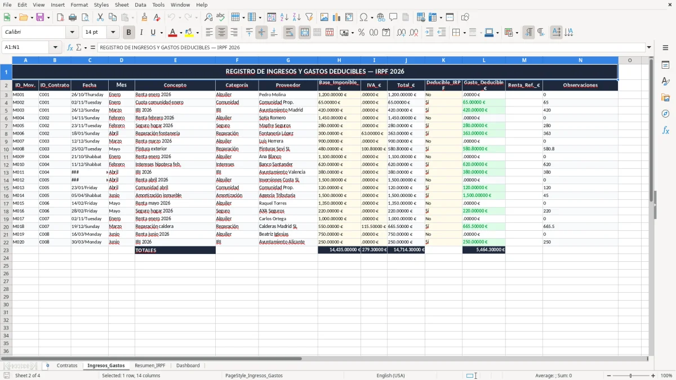Open Find and Replace
This screenshot has width=676, height=380.
point(208,17)
